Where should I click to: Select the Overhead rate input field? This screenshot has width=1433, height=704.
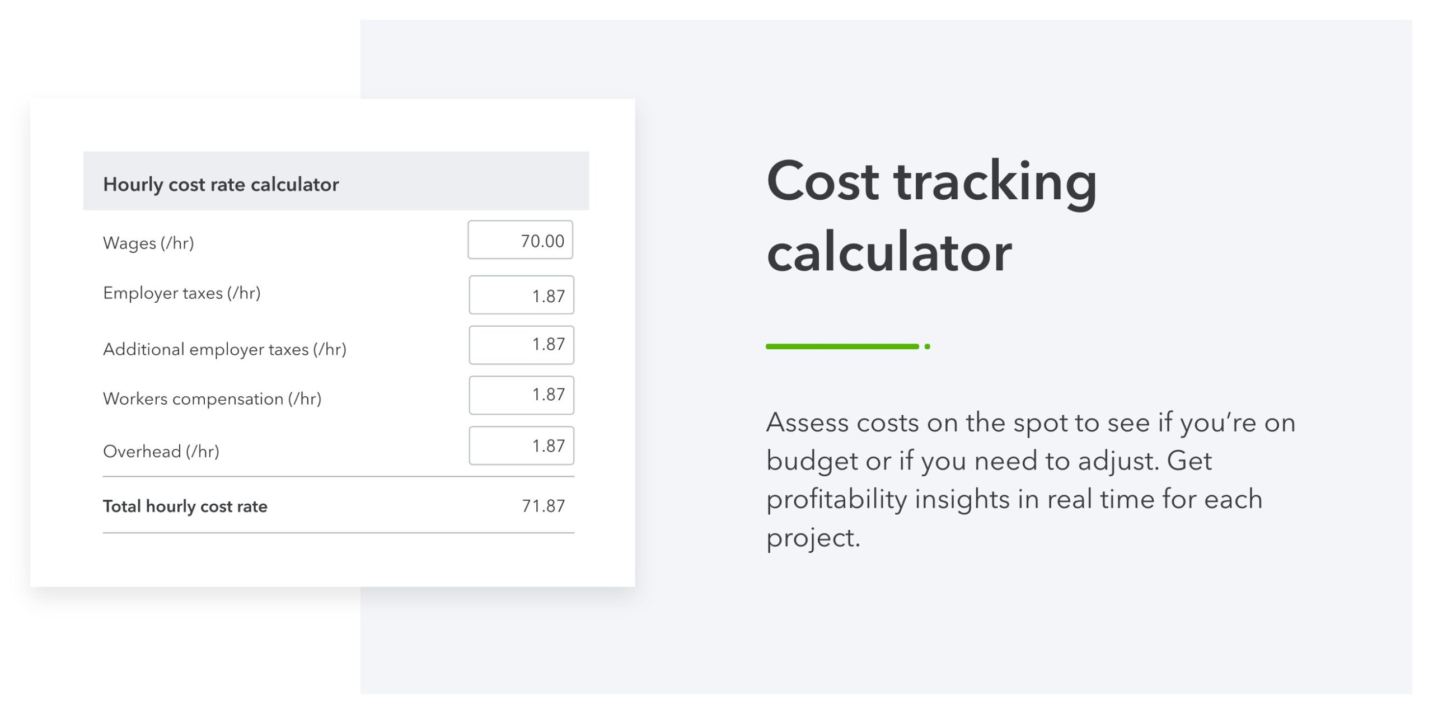point(521,445)
